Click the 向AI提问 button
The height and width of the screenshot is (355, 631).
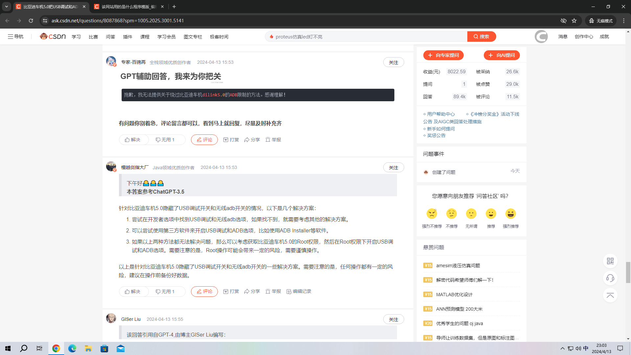502,55
